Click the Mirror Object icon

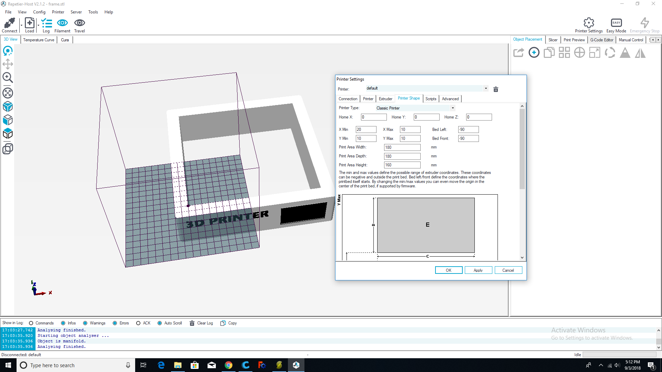(640, 53)
